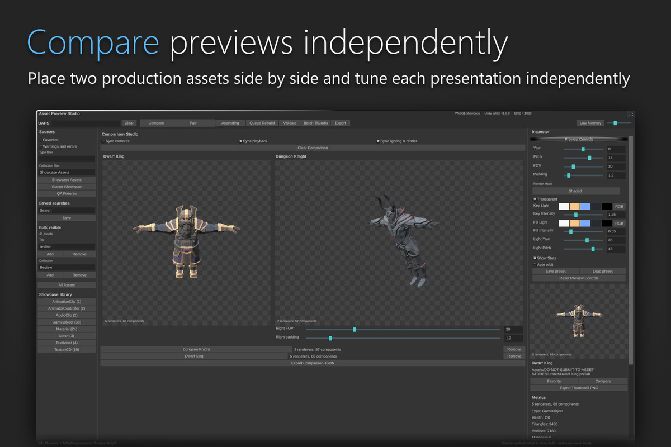Toggle the Sync playback checkbox

(241, 141)
